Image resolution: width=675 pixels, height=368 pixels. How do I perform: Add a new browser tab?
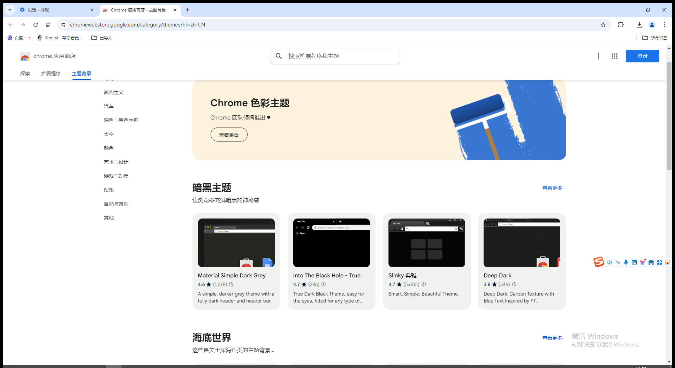click(188, 10)
